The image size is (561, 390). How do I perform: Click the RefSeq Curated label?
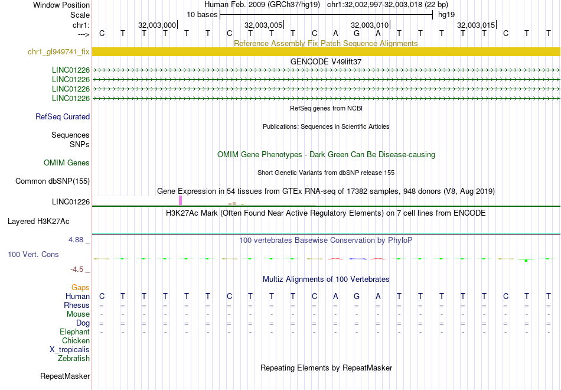(63, 117)
